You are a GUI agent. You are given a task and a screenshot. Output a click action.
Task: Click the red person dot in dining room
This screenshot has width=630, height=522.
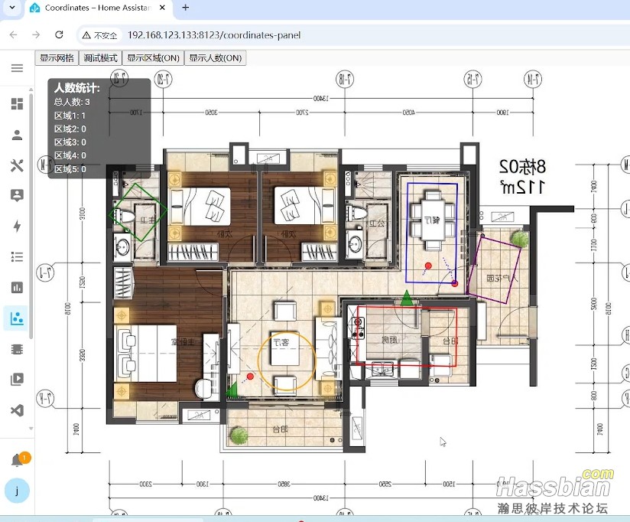[x=428, y=266]
